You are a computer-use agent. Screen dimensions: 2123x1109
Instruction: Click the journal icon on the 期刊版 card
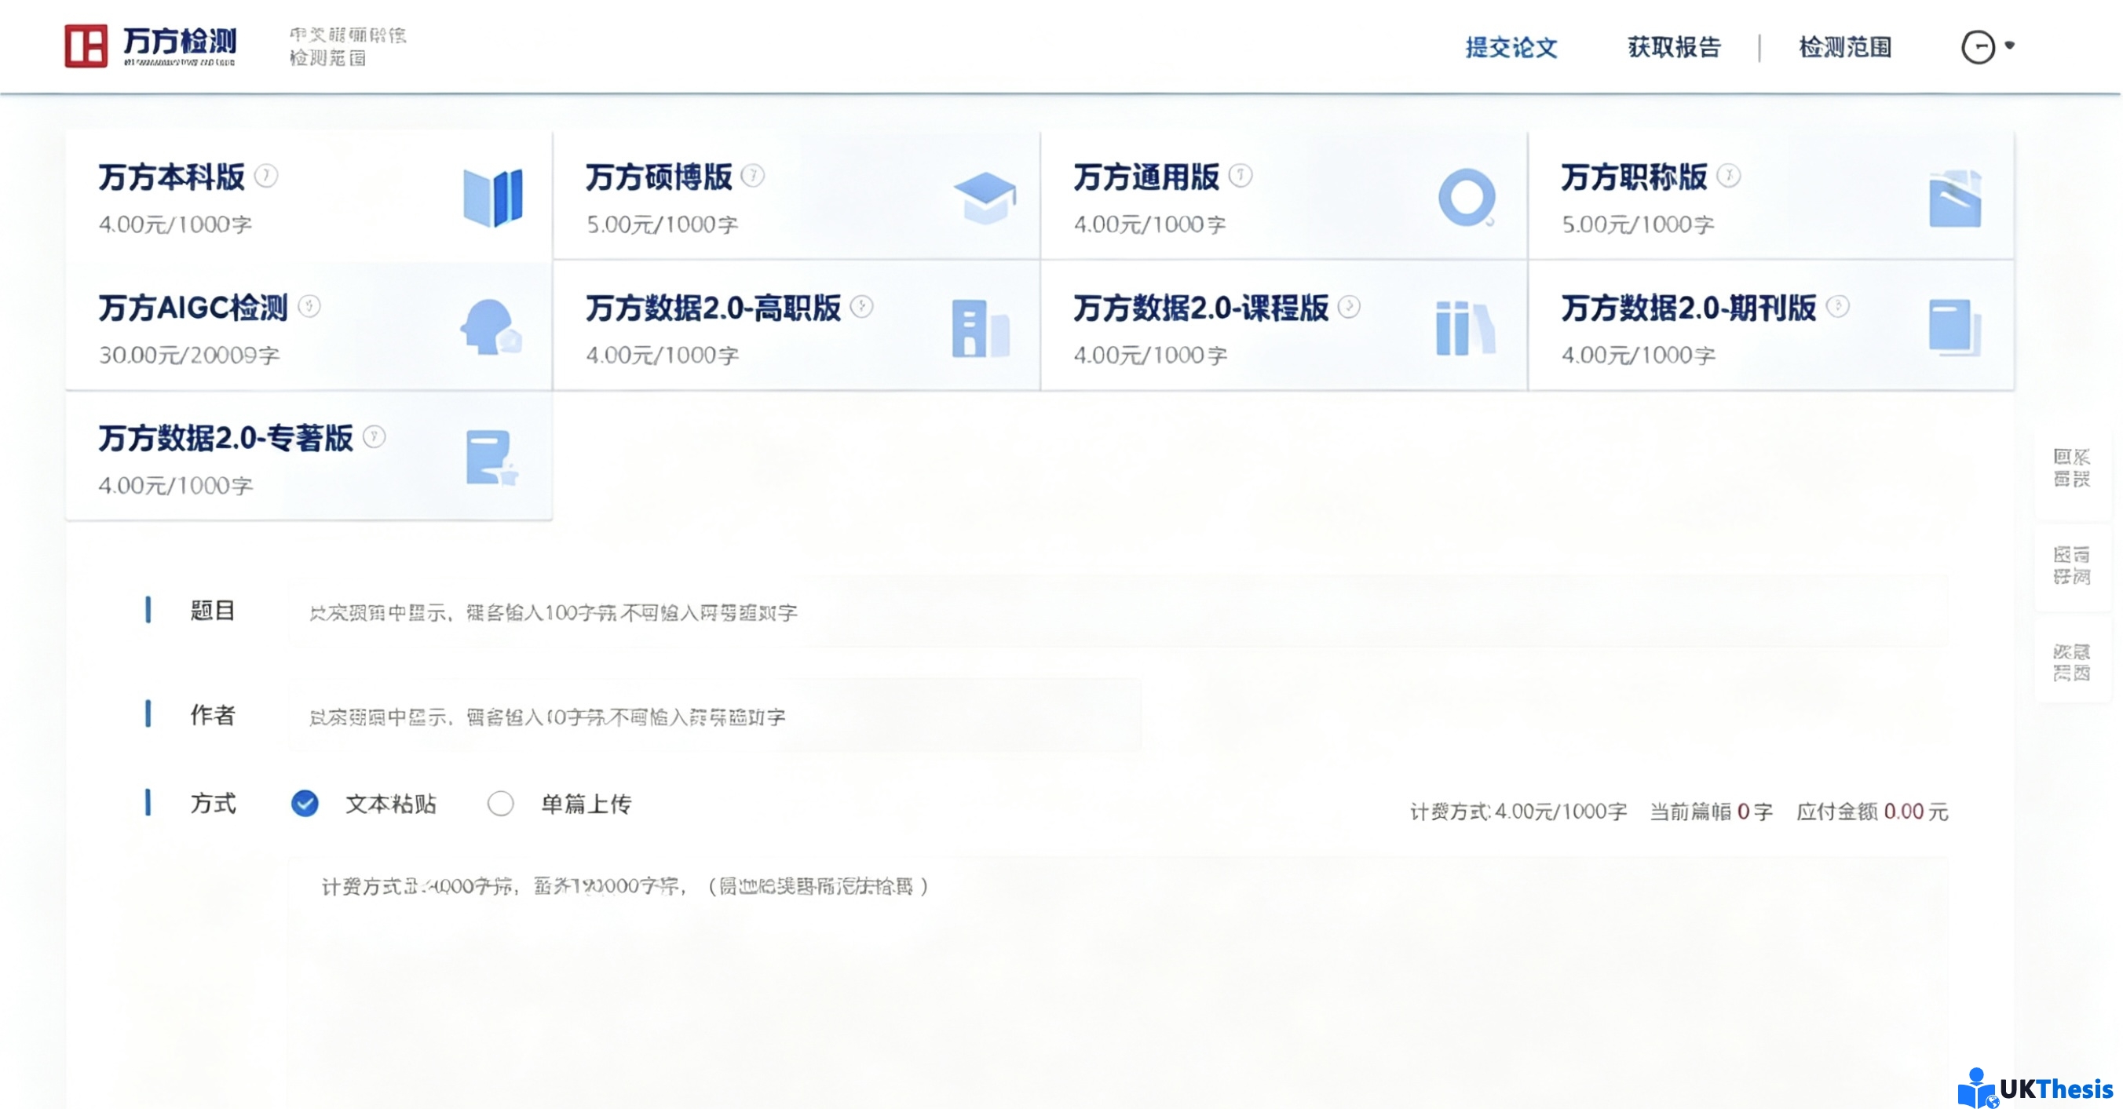(x=1955, y=328)
